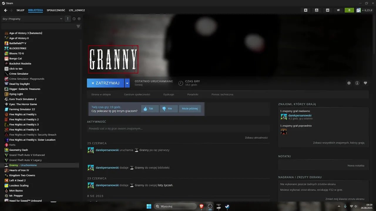Open Centrum społeczności tab
Screen dimensions: 376x211
coord(137,94)
